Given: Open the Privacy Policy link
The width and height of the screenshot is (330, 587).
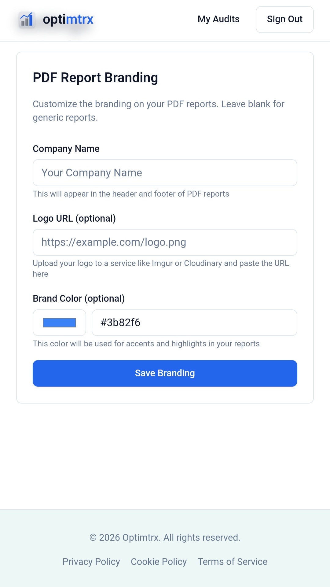Looking at the screenshot, I should [91, 562].
